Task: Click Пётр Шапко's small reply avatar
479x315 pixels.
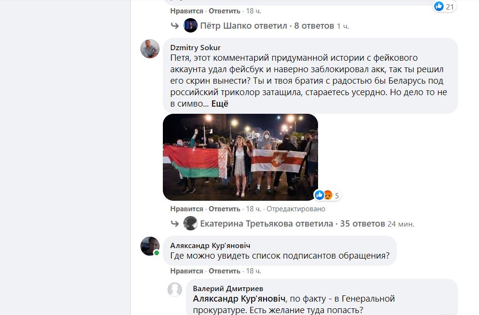Action: coord(191,25)
